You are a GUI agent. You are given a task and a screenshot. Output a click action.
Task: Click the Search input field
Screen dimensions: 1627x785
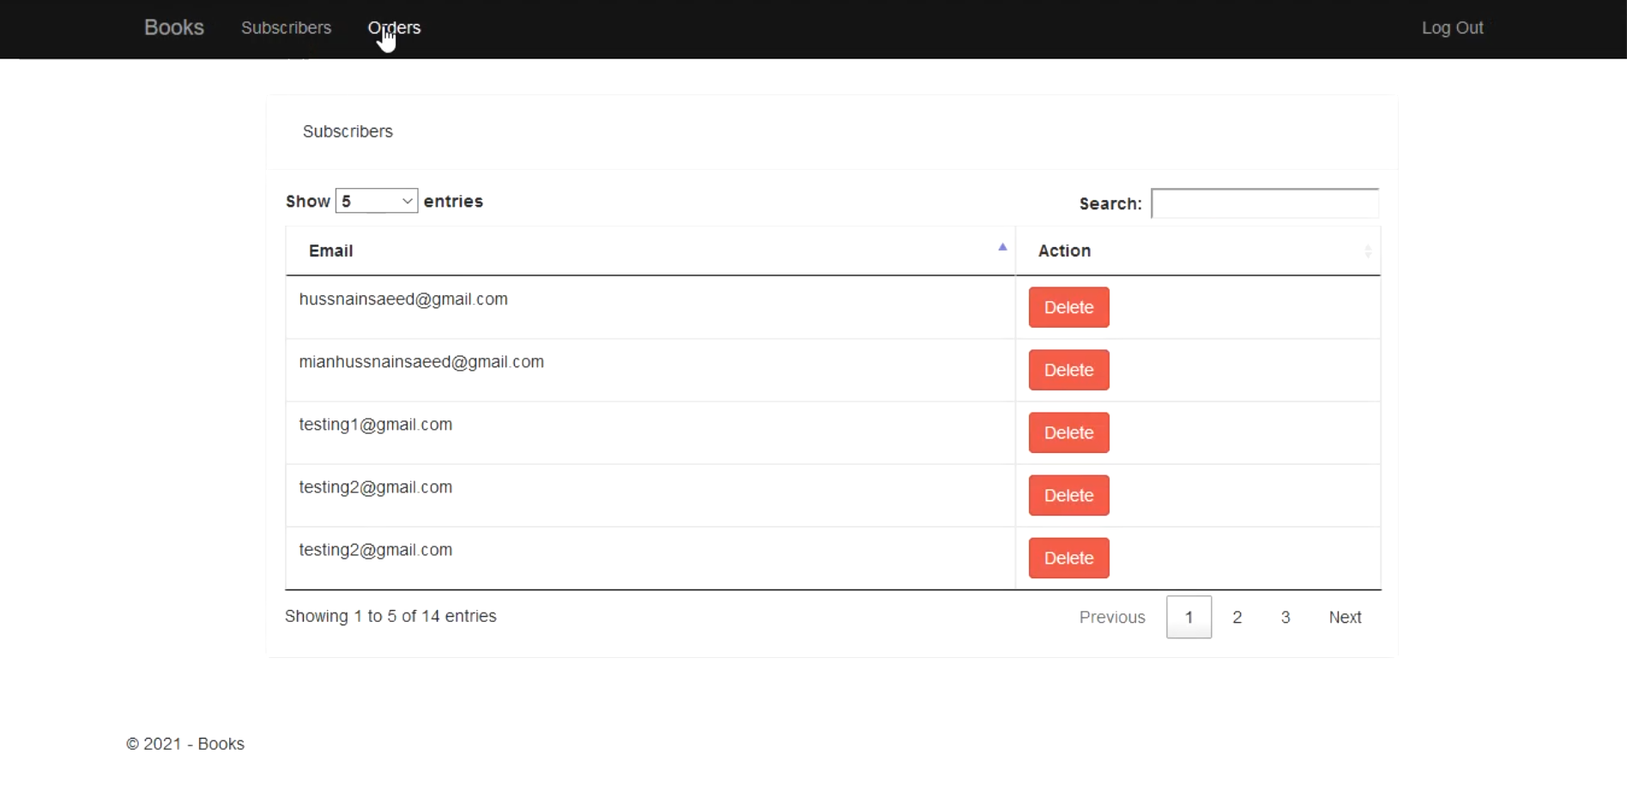coord(1264,204)
